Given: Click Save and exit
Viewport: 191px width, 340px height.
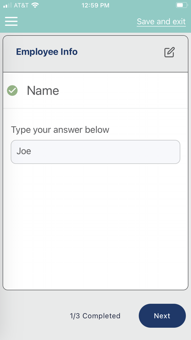Looking at the screenshot, I should 161,22.
